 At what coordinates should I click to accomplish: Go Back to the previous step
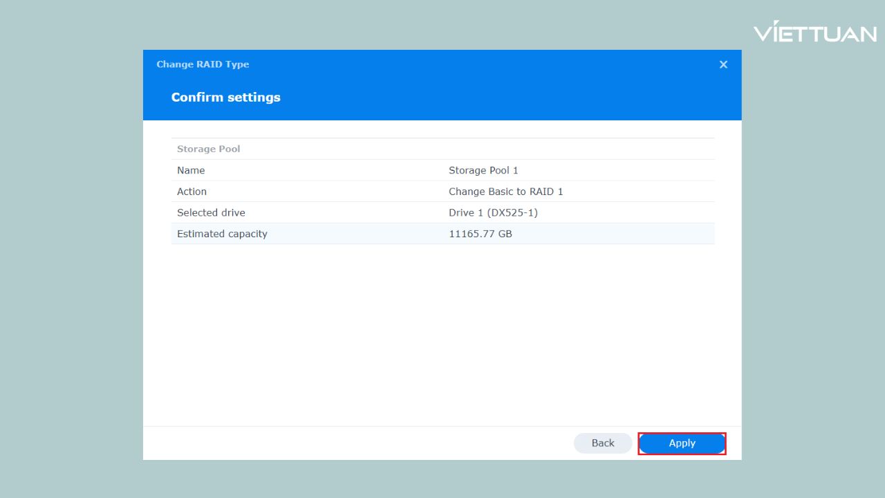602,443
